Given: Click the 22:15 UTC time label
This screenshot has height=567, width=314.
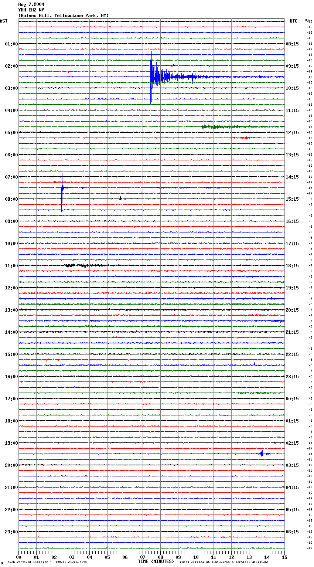Looking at the screenshot, I should click(292, 354).
